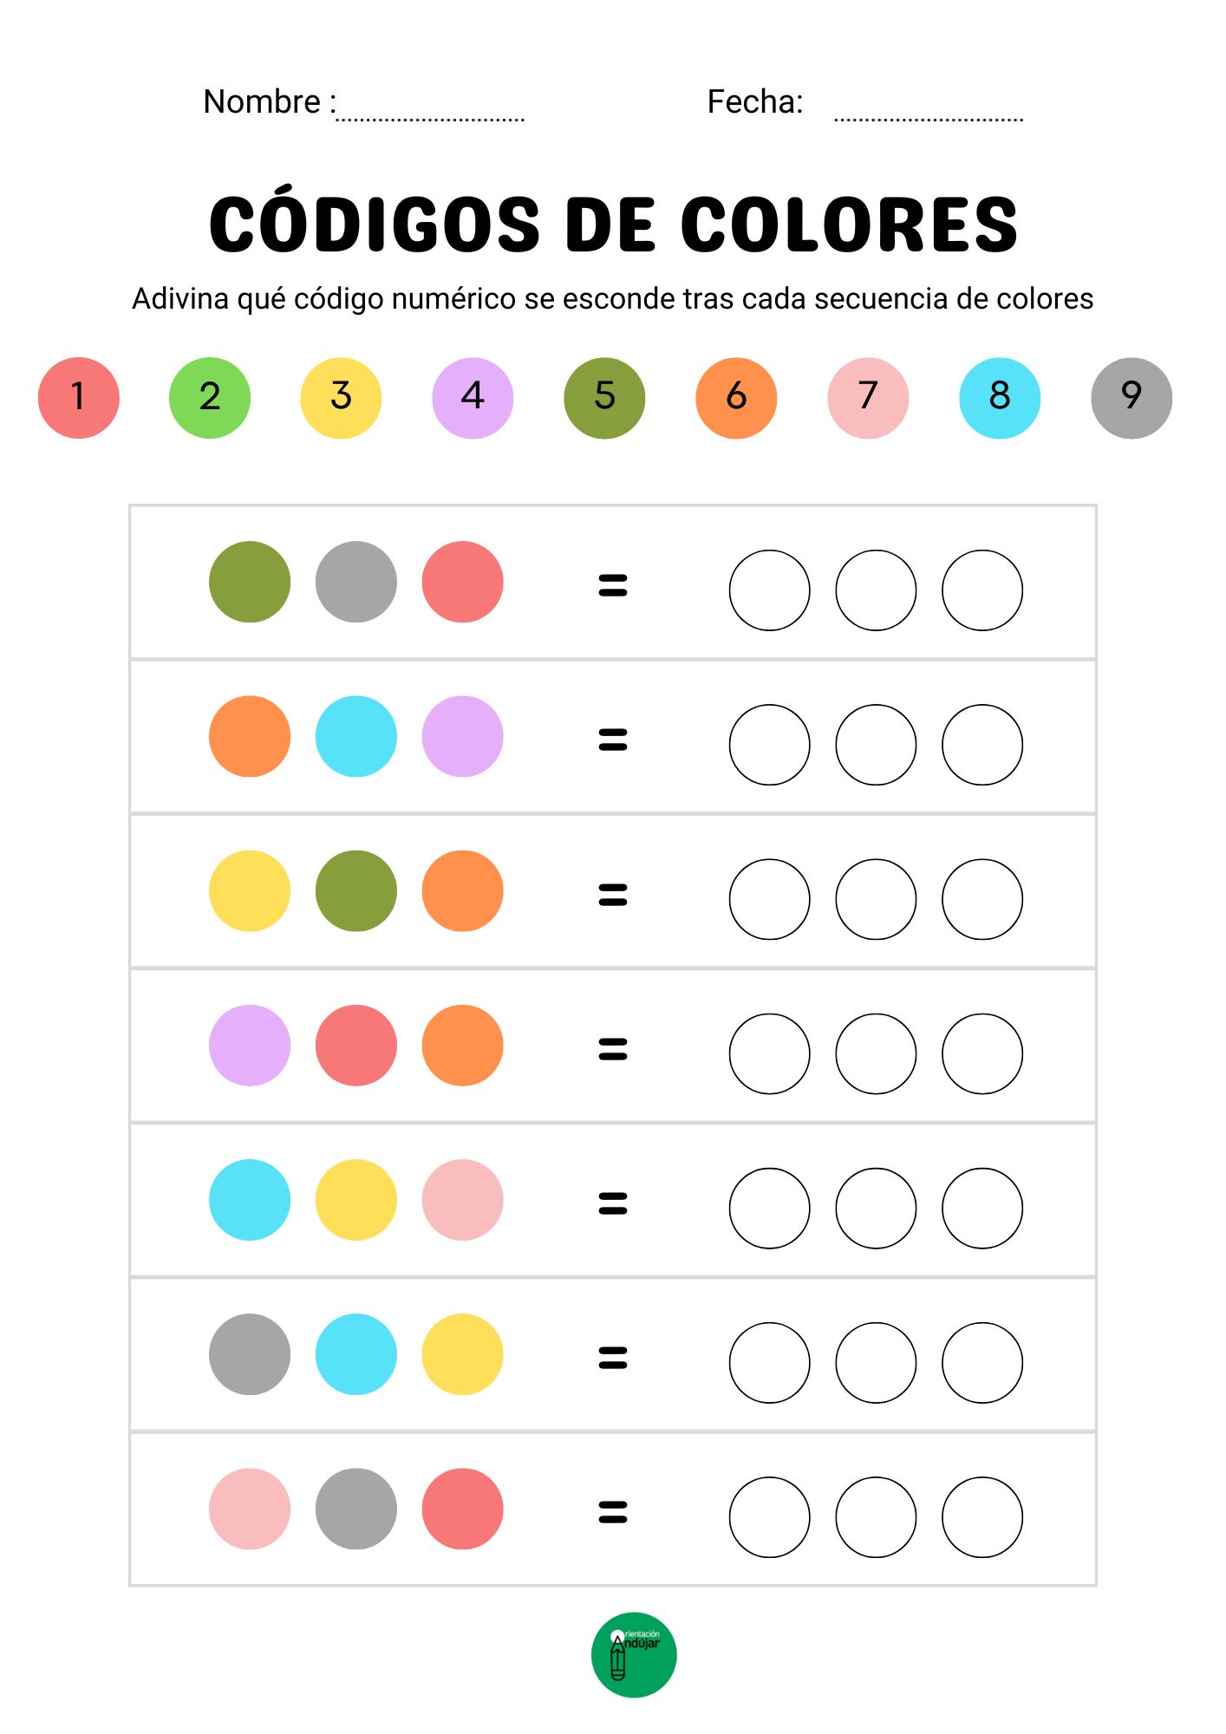Click the orange legend circle numbered 6
Screen dimensions: 1226x1734
point(736,398)
